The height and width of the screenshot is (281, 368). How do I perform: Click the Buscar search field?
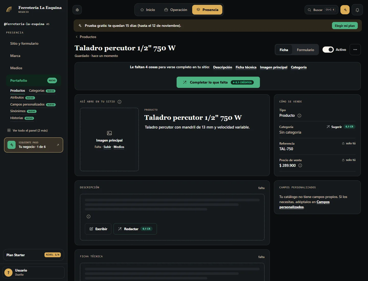pyautogui.click(x=321, y=10)
